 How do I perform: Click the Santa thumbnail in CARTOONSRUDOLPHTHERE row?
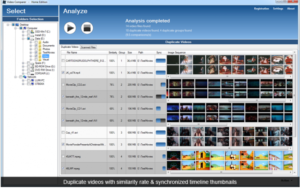[x=225, y=60]
